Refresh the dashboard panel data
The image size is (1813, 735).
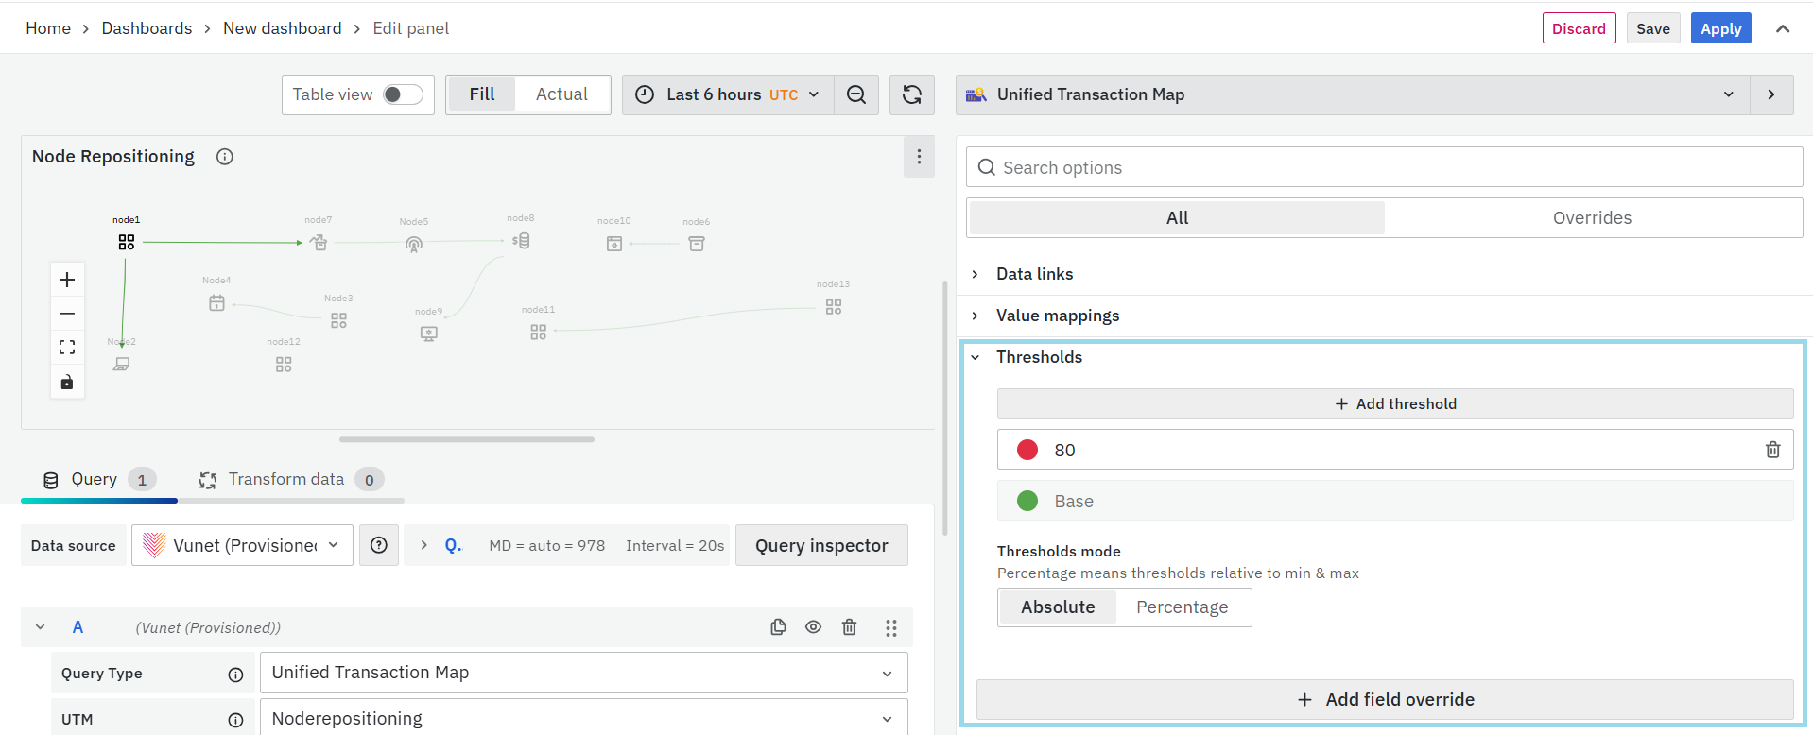click(x=911, y=94)
